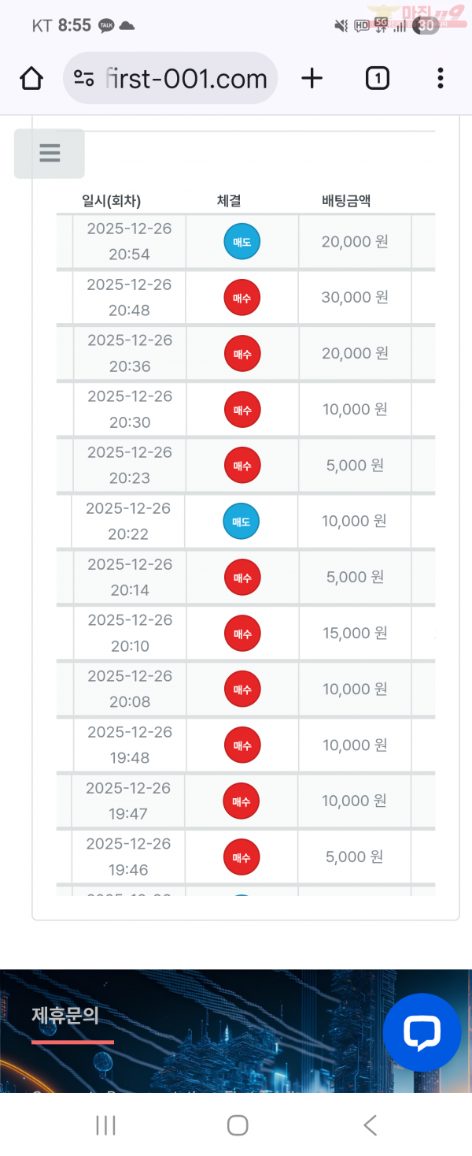Tap the 30,000 원 bet amount cell
This screenshot has height=1156, width=472.
coord(355,297)
